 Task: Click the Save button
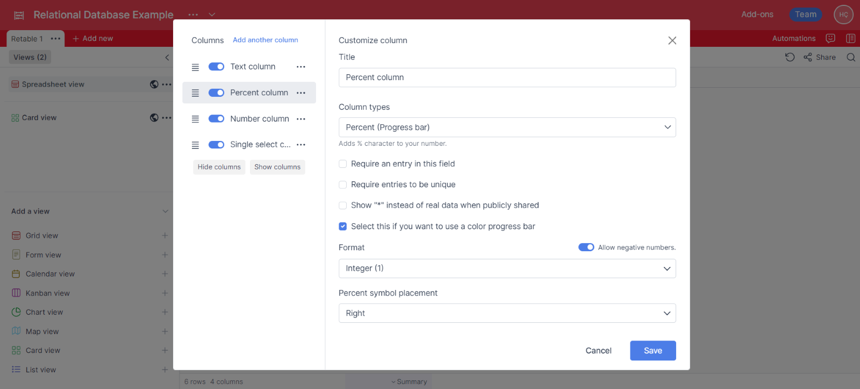coord(653,351)
